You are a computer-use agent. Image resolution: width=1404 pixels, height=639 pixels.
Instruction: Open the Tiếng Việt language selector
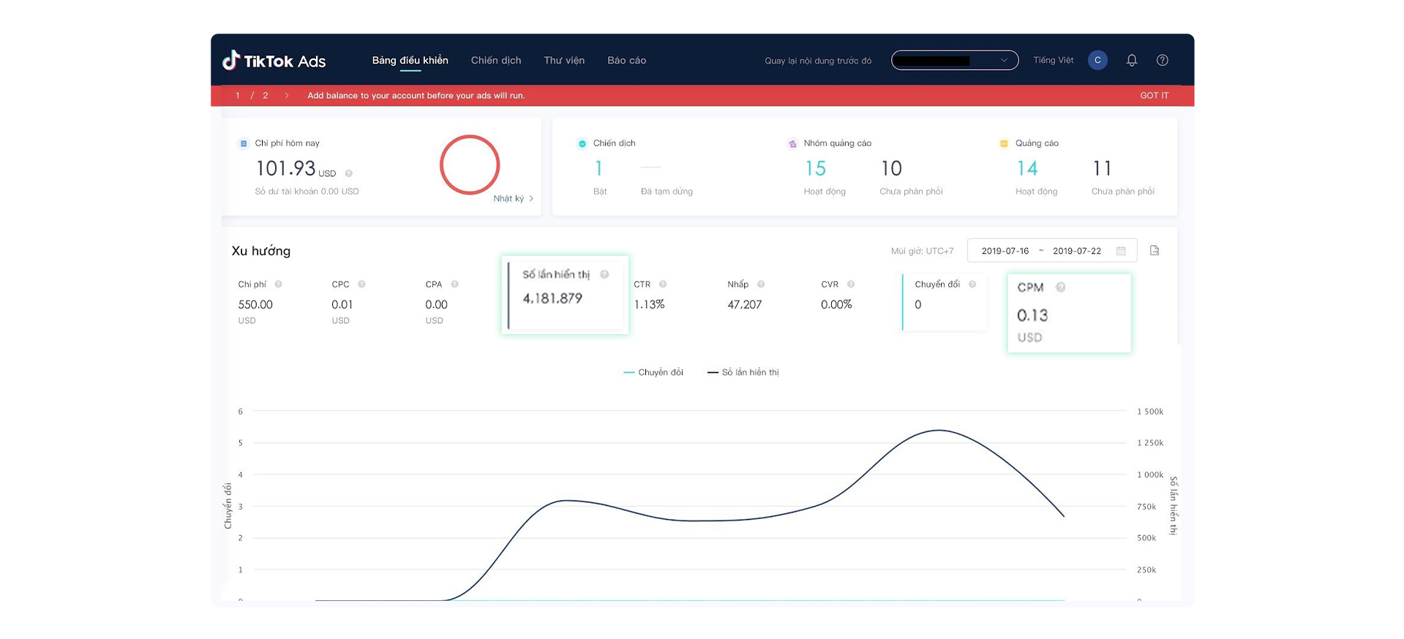click(1053, 61)
